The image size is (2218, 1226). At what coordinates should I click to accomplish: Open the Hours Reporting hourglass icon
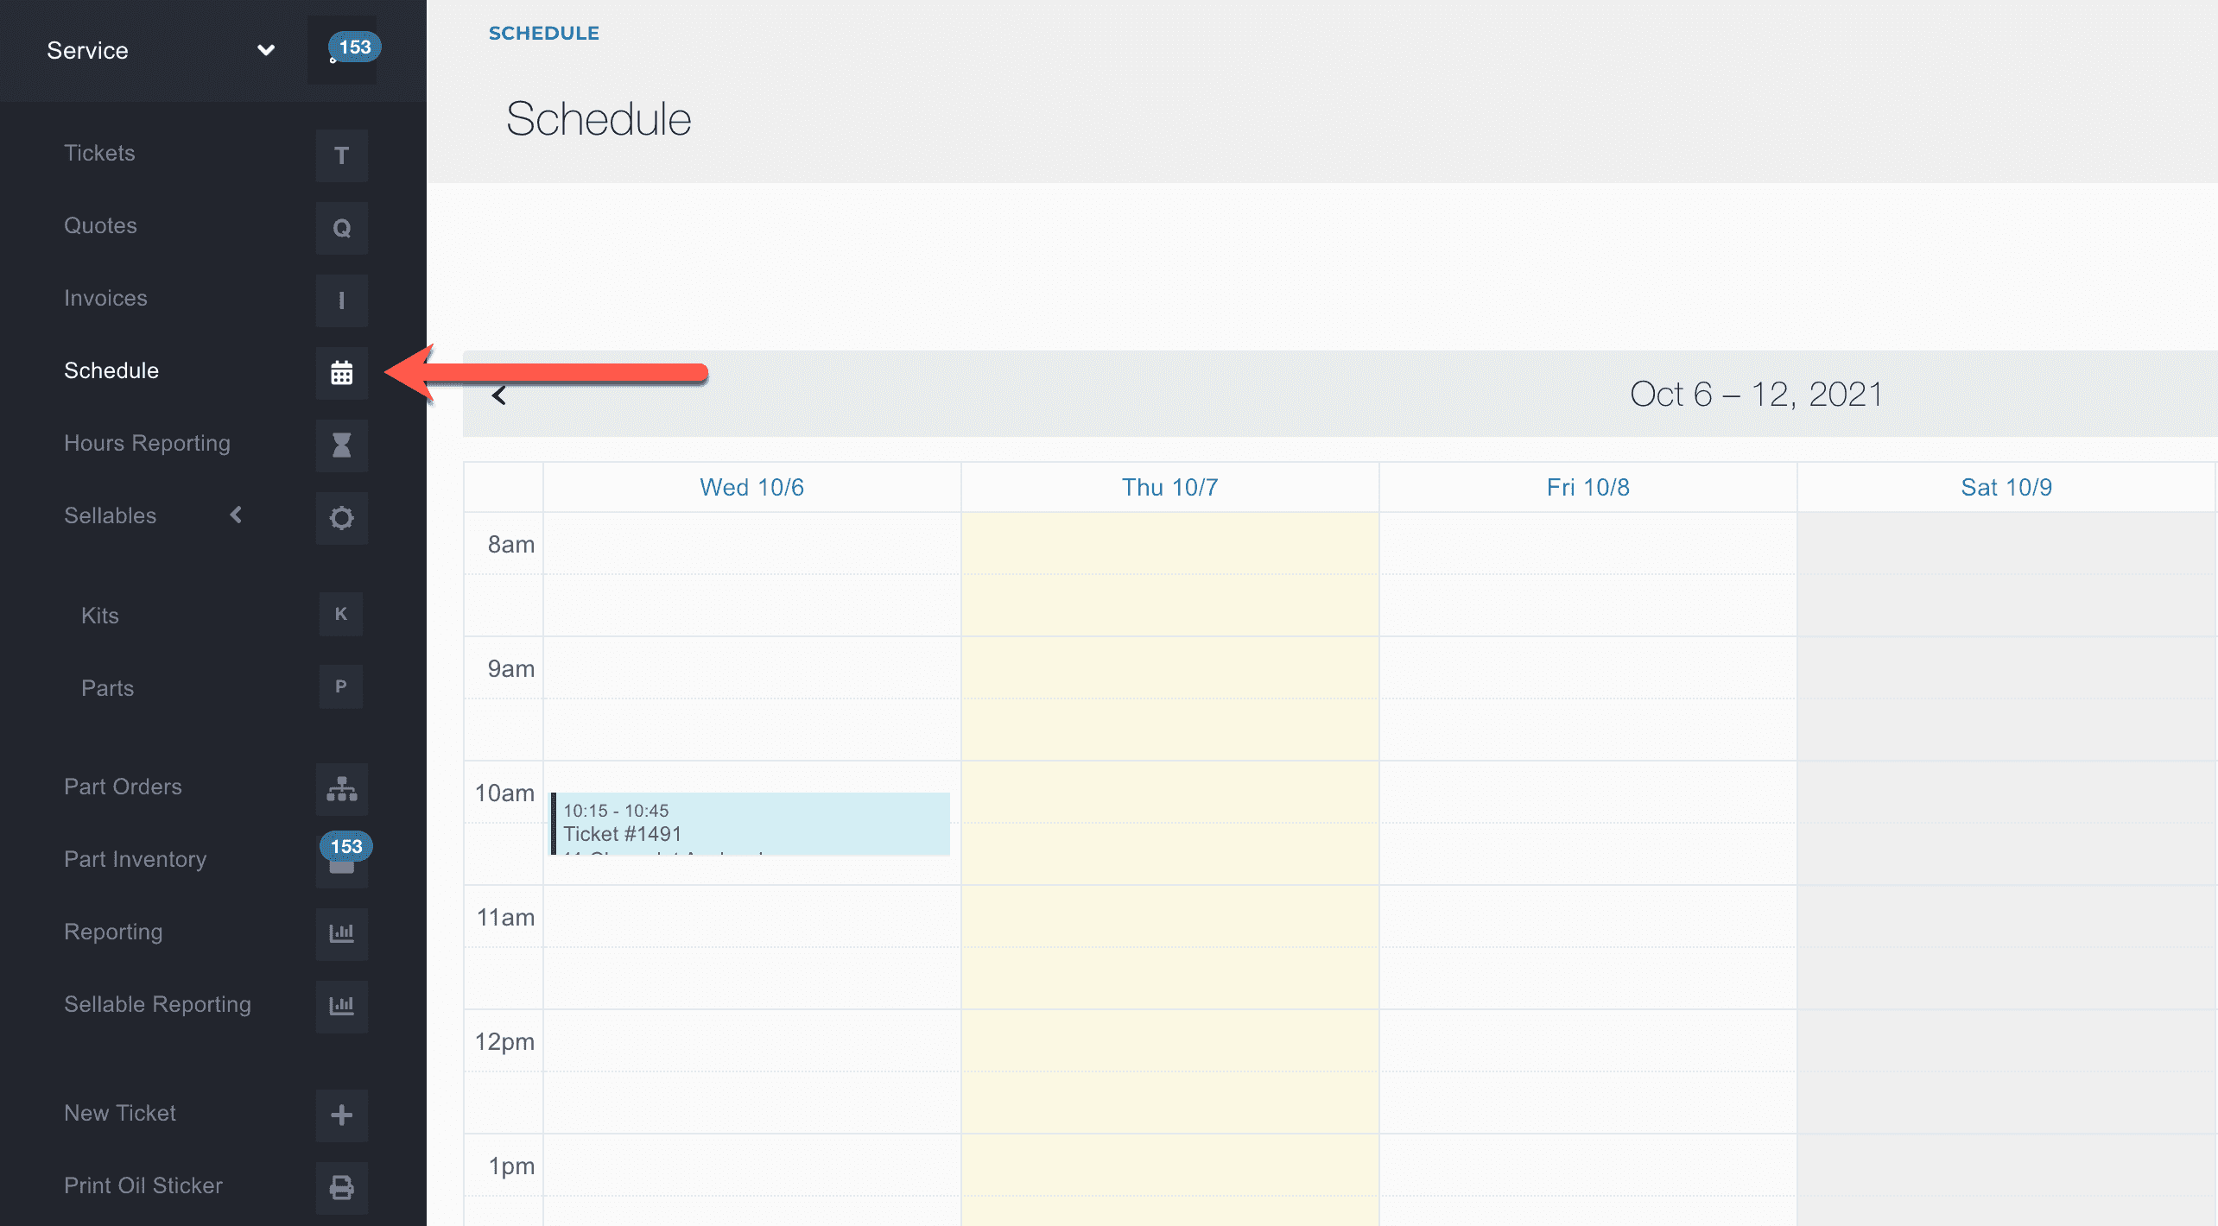(x=341, y=446)
